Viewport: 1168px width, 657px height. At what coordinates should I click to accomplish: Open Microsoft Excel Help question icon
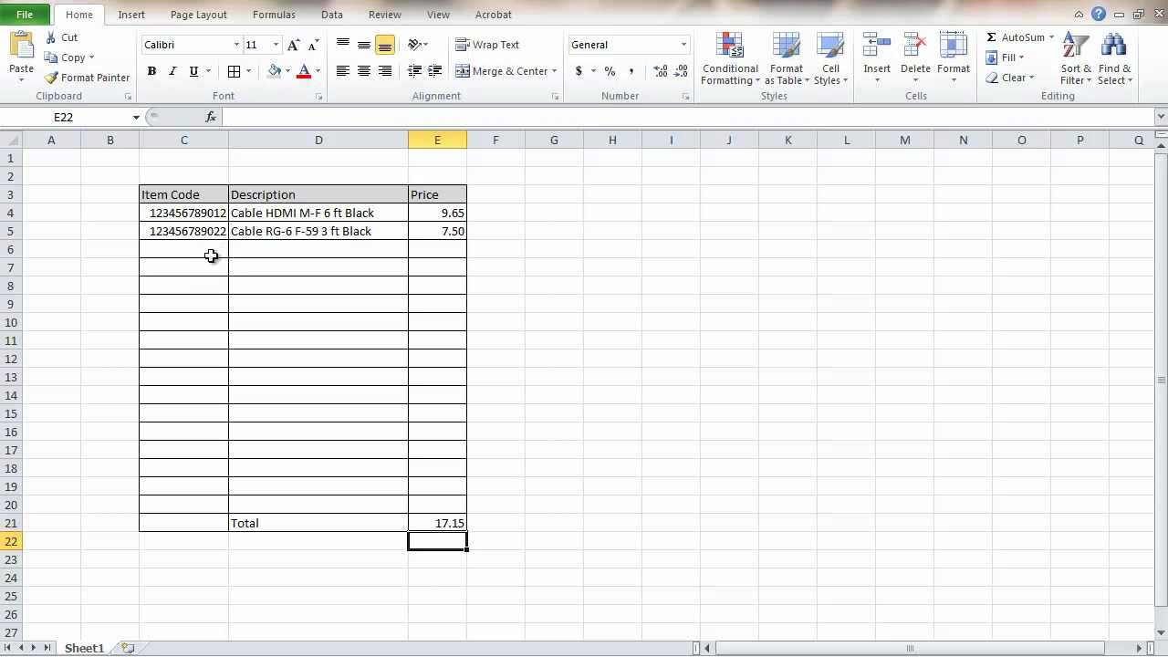pyautogui.click(x=1099, y=15)
